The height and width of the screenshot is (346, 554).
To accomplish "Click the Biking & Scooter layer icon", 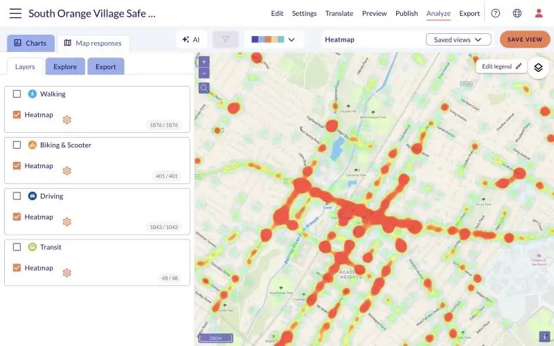I will (32, 145).
